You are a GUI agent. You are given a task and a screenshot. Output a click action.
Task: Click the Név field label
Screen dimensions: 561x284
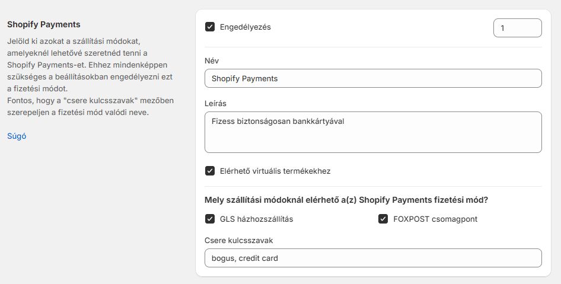(x=212, y=61)
